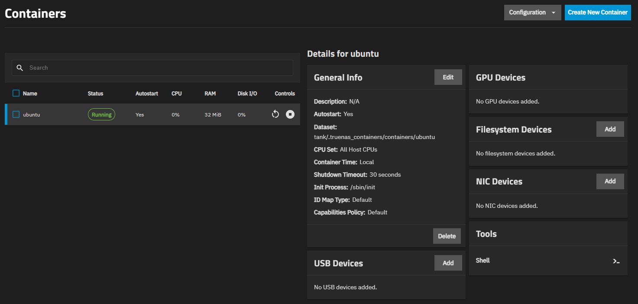Sort by the RAM column header
The height and width of the screenshot is (304, 638).
pos(210,94)
